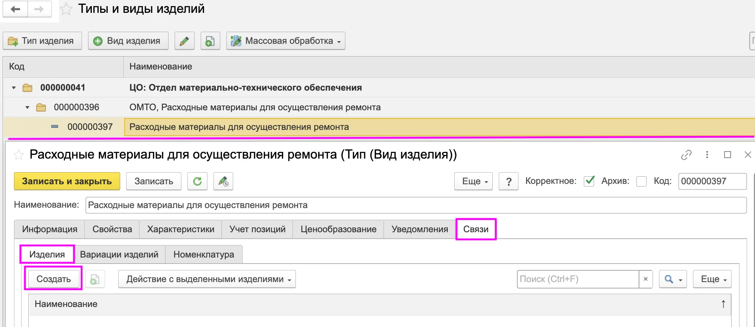Open the Еще dropdown near search field

[712, 279]
